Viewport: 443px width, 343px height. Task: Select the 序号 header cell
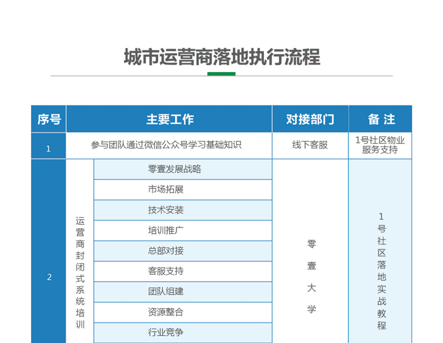pos(49,119)
